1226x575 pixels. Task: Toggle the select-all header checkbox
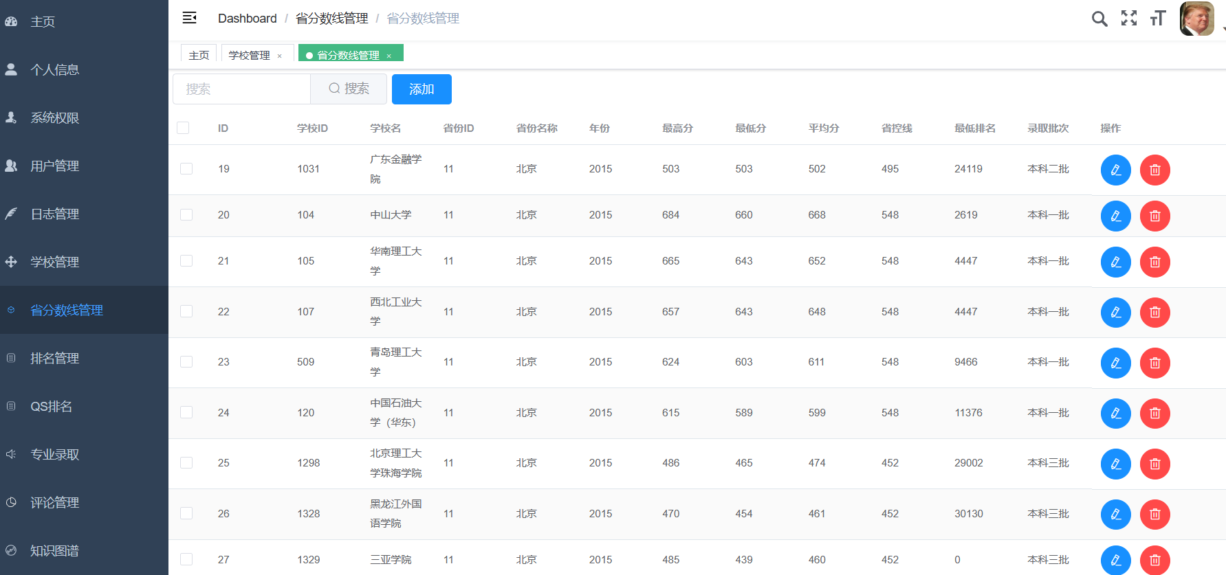point(183,128)
